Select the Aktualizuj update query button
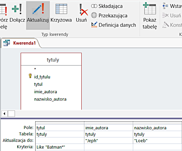182x151 pixels. (x=38, y=14)
